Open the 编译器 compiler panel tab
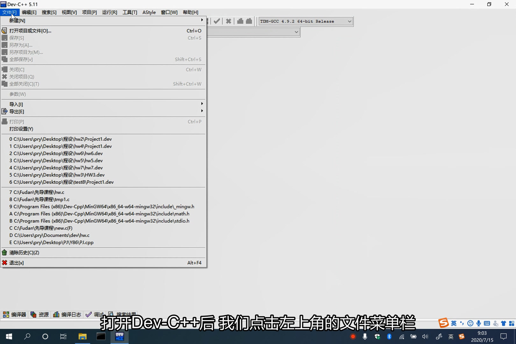Screen dimensions: 516x344 pos(14,315)
